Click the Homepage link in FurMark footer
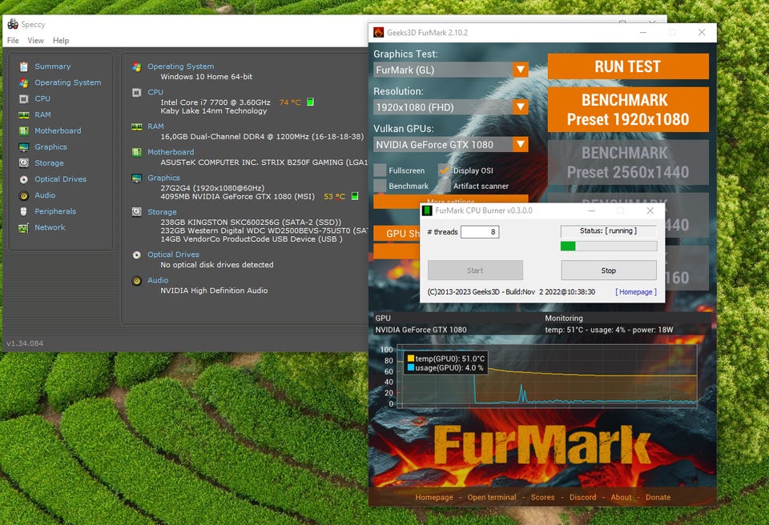Image resolution: width=769 pixels, height=525 pixels. coord(434,497)
